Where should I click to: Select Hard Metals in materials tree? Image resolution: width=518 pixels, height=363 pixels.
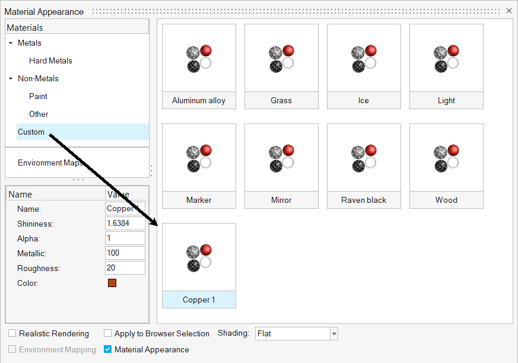[x=50, y=60]
